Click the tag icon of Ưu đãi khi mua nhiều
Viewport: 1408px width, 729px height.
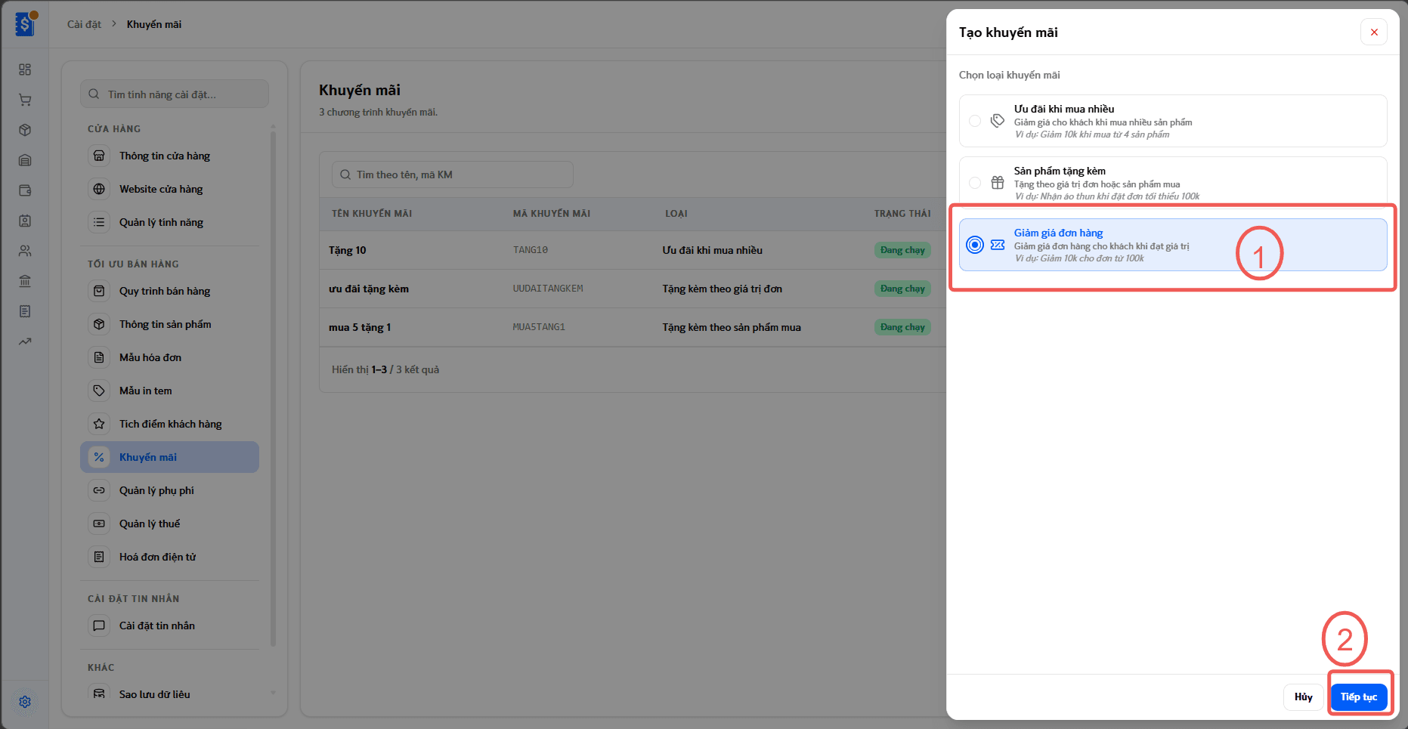coord(998,121)
